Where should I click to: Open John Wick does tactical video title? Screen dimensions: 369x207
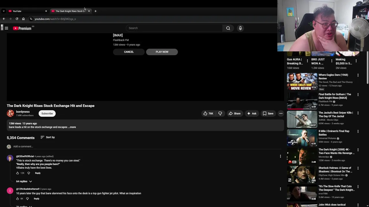pos(332,205)
